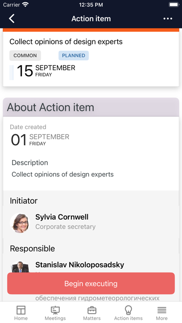Screen dimensions: 182x323
Task: Select Sylvia Cornwell's avatar photo
Action: tap(20, 223)
